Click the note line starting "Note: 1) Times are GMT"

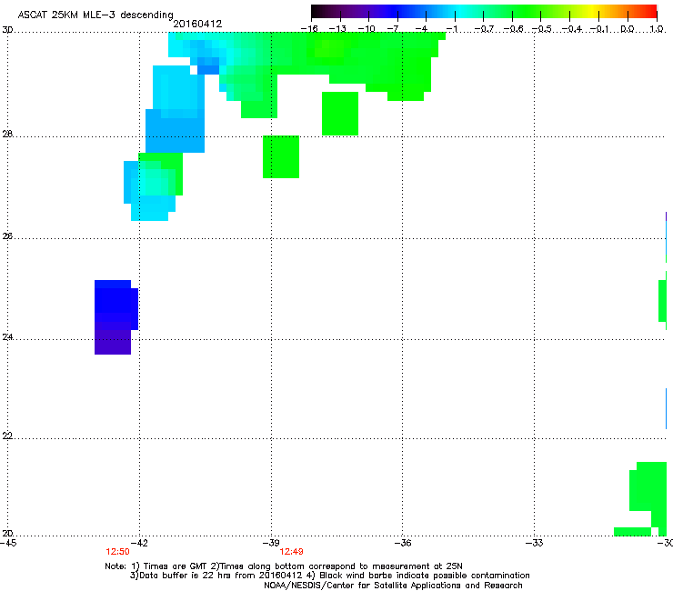pyautogui.click(x=284, y=566)
